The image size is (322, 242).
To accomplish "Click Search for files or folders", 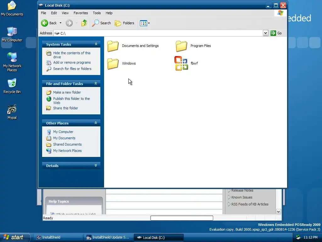I will (72, 69).
